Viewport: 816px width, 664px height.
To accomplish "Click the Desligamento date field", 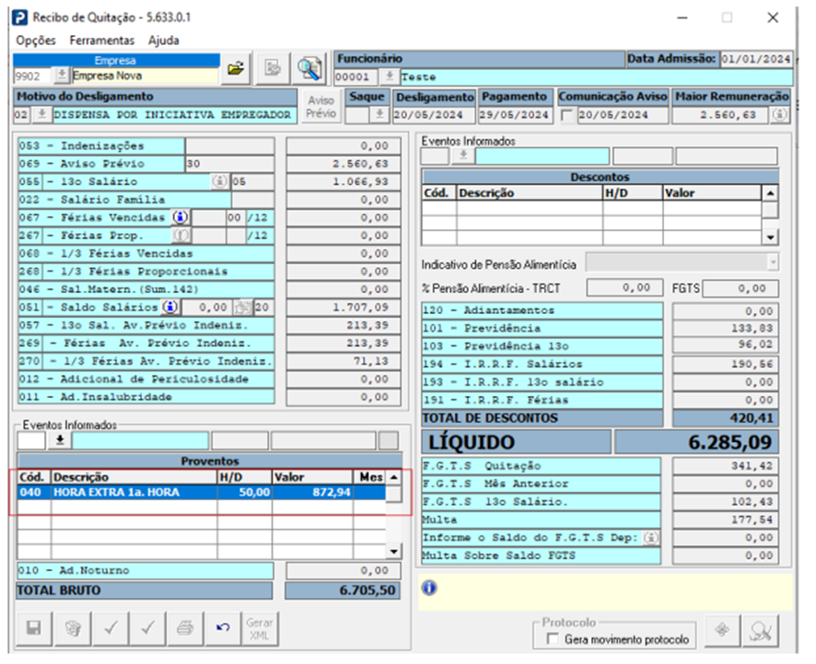I will coord(434,115).
